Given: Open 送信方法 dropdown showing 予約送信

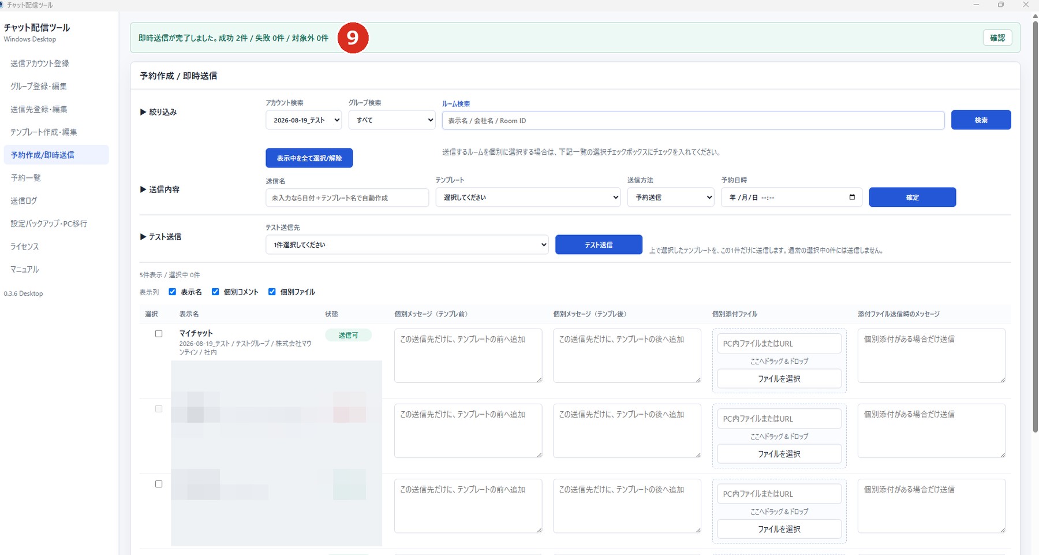Looking at the screenshot, I should click(x=671, y=198).
